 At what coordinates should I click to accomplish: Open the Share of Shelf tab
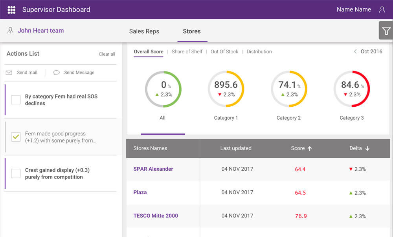click(x=187, y=52)
